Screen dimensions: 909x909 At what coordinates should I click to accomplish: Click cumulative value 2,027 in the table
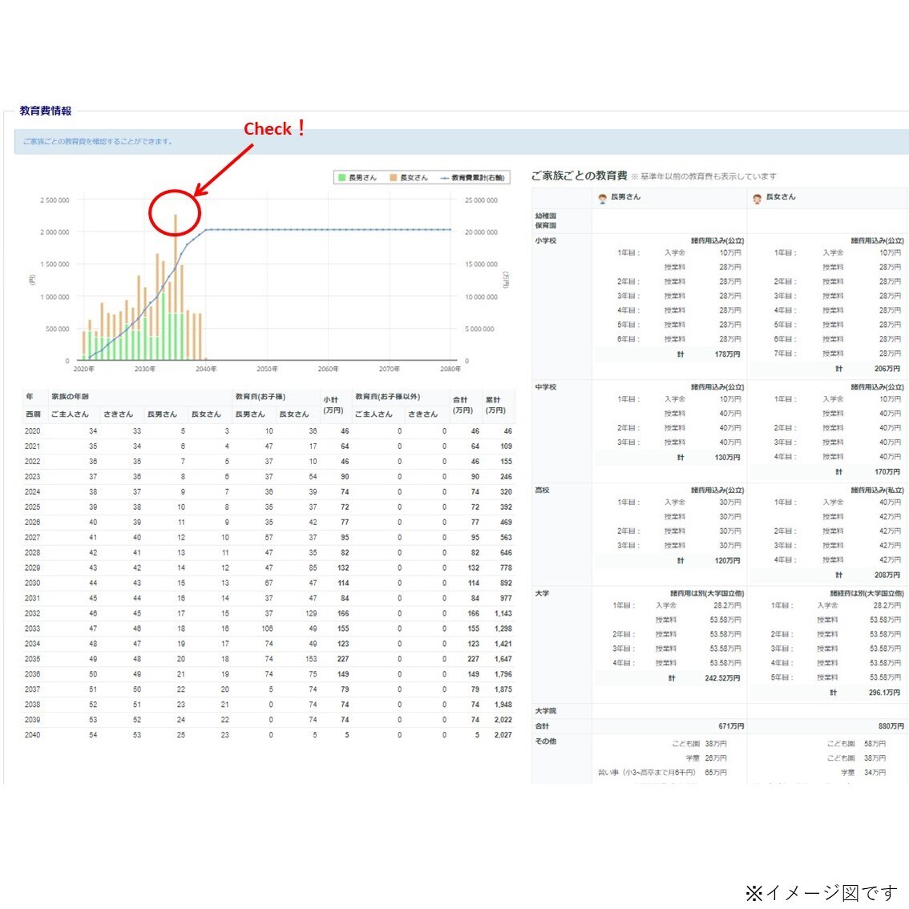click(x=503, y=735)
